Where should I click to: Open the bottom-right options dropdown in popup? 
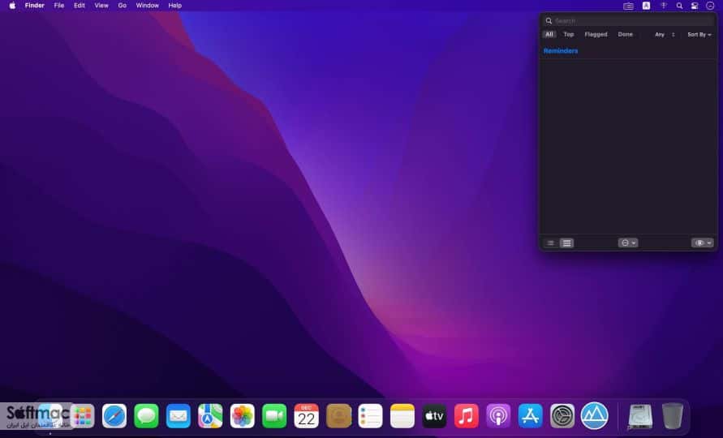[703, 243]
